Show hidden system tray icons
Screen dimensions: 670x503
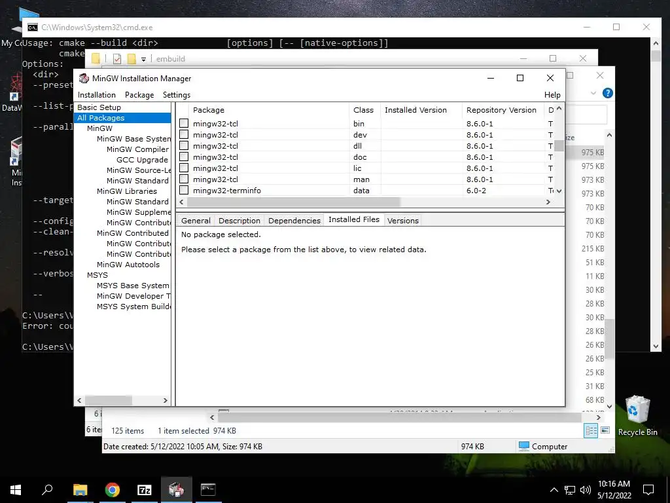[x=554, y=490]
